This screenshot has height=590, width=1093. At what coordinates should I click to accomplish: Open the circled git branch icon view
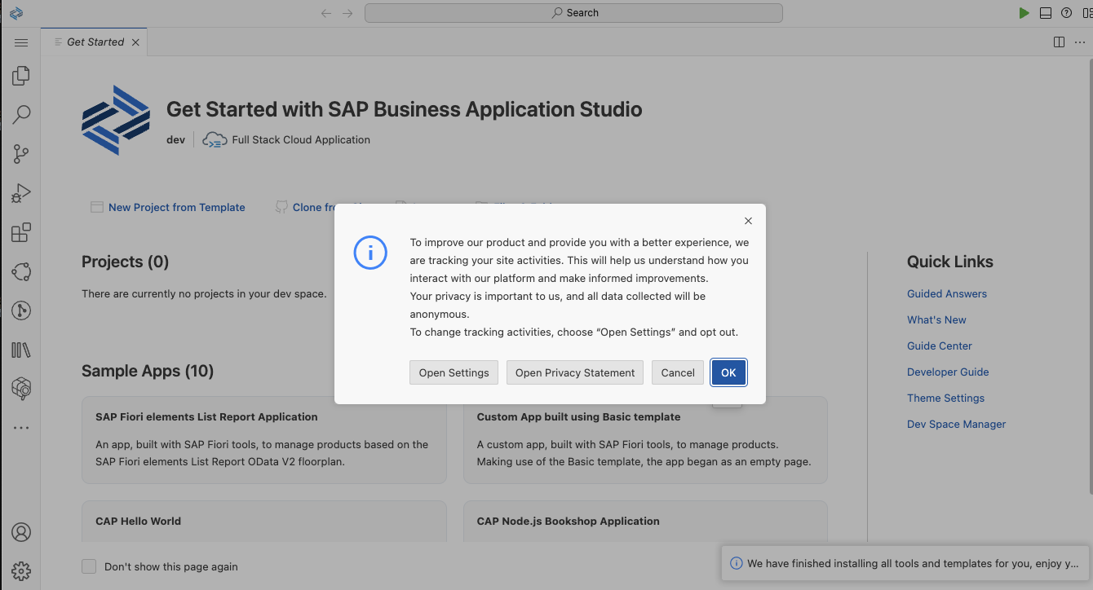coord(21,310)
